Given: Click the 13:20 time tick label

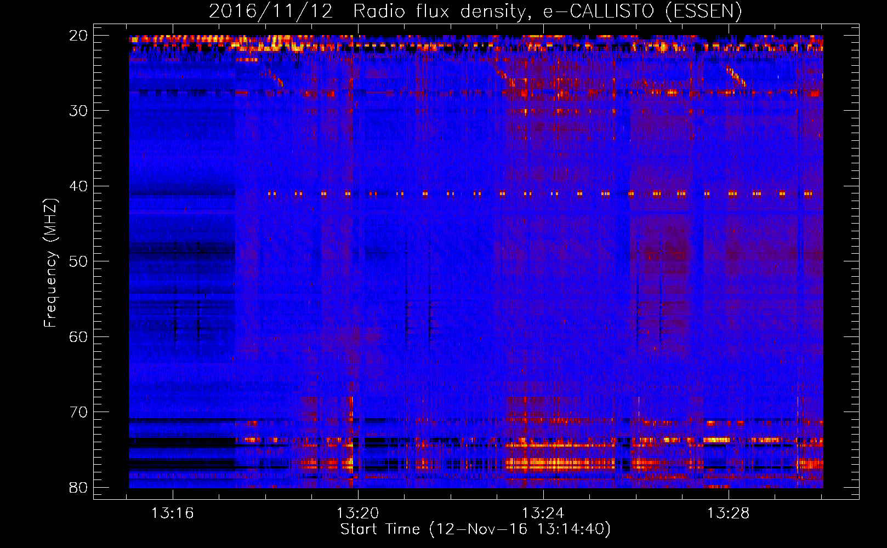Looking at the screenshot, I should coord(358,513).
